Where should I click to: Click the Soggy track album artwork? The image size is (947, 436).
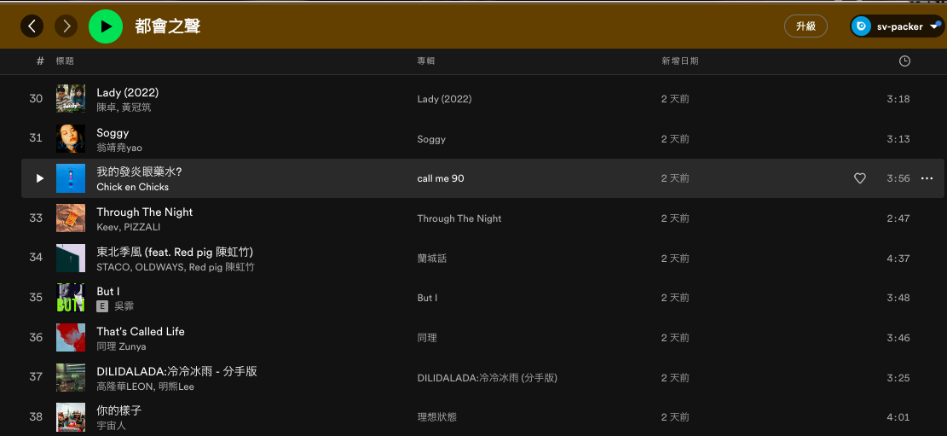click(71, 139)
